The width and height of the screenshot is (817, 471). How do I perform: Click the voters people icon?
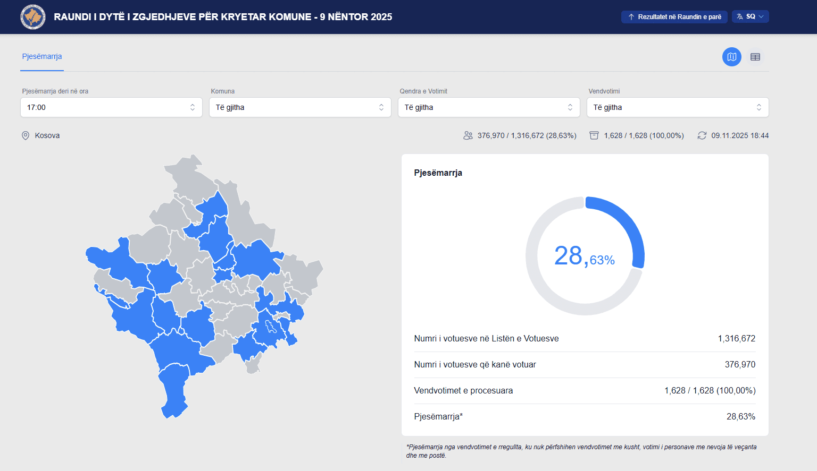tap(468, 135)
